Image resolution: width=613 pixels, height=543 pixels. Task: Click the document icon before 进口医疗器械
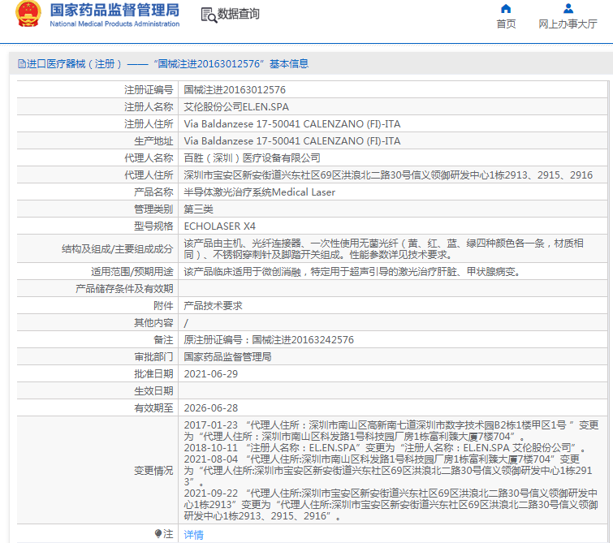(21, 64)
